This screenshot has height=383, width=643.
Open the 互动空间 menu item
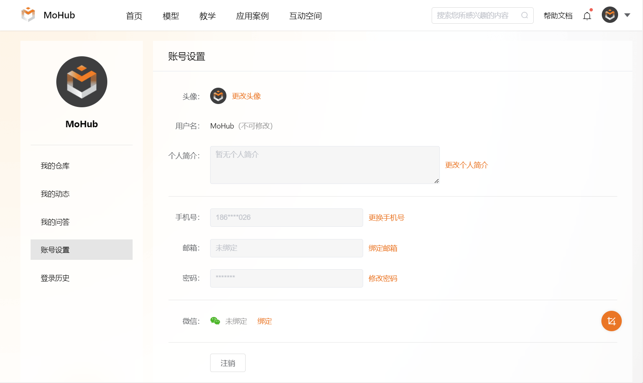(x=305, y=16)
